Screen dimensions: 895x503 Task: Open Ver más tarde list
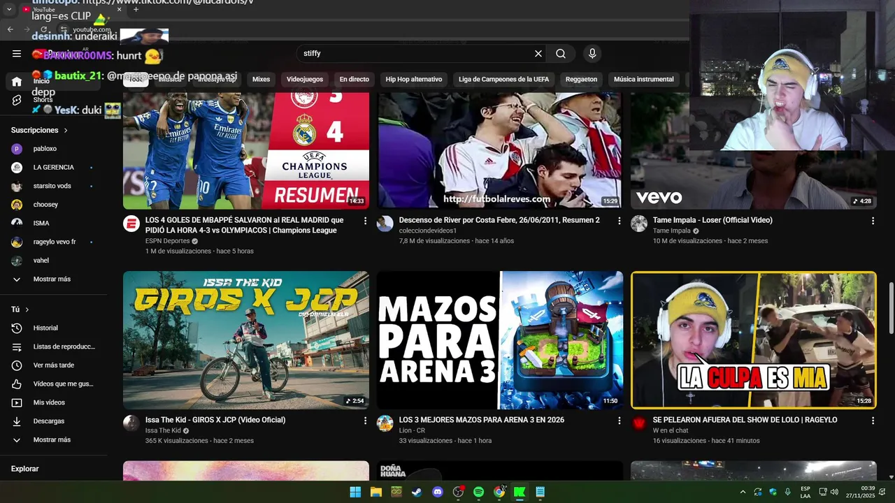(x=53, y=365)
